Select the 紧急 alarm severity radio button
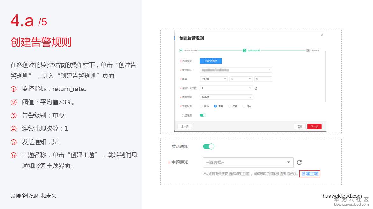Image resolution: width=373 pixels, height=209 pixels. tap(201, 106)
